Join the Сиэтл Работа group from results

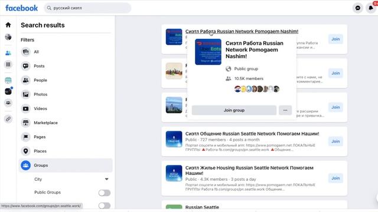click(x=335, y=39)
